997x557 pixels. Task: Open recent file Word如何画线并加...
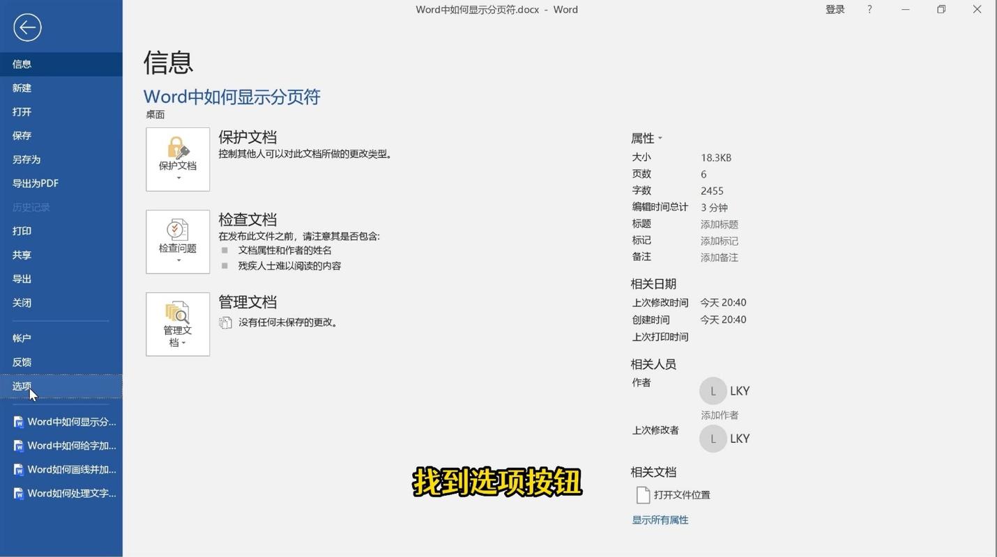(x=61, y=469)
